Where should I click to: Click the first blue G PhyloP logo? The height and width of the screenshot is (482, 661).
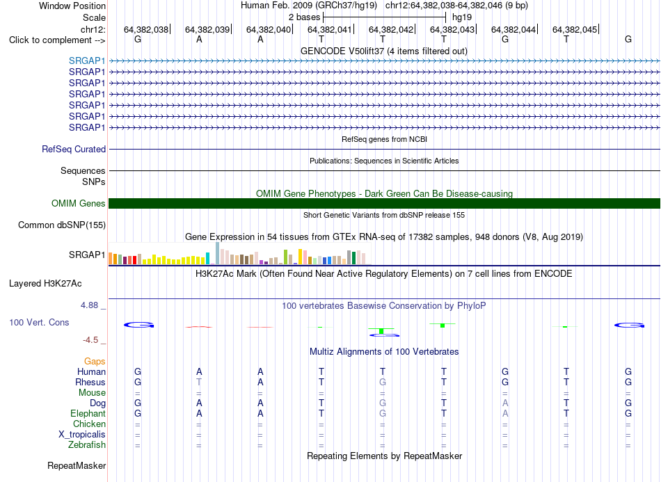(138, 325)
